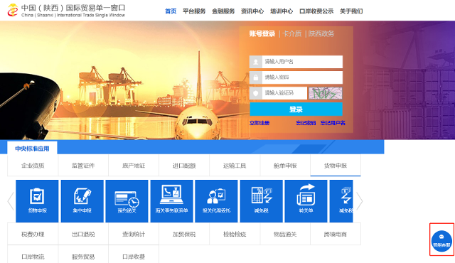
Task: Open the 报关代理委托 icon tile
Action: pos(216,201)
